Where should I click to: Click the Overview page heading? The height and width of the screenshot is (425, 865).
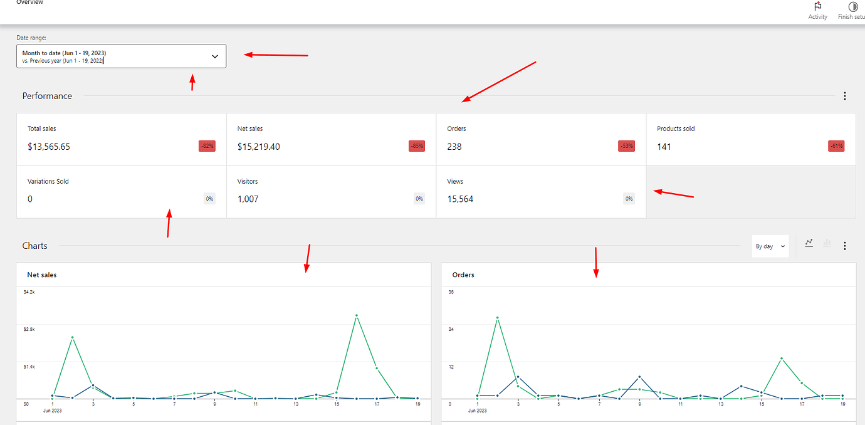click(29, 3)
